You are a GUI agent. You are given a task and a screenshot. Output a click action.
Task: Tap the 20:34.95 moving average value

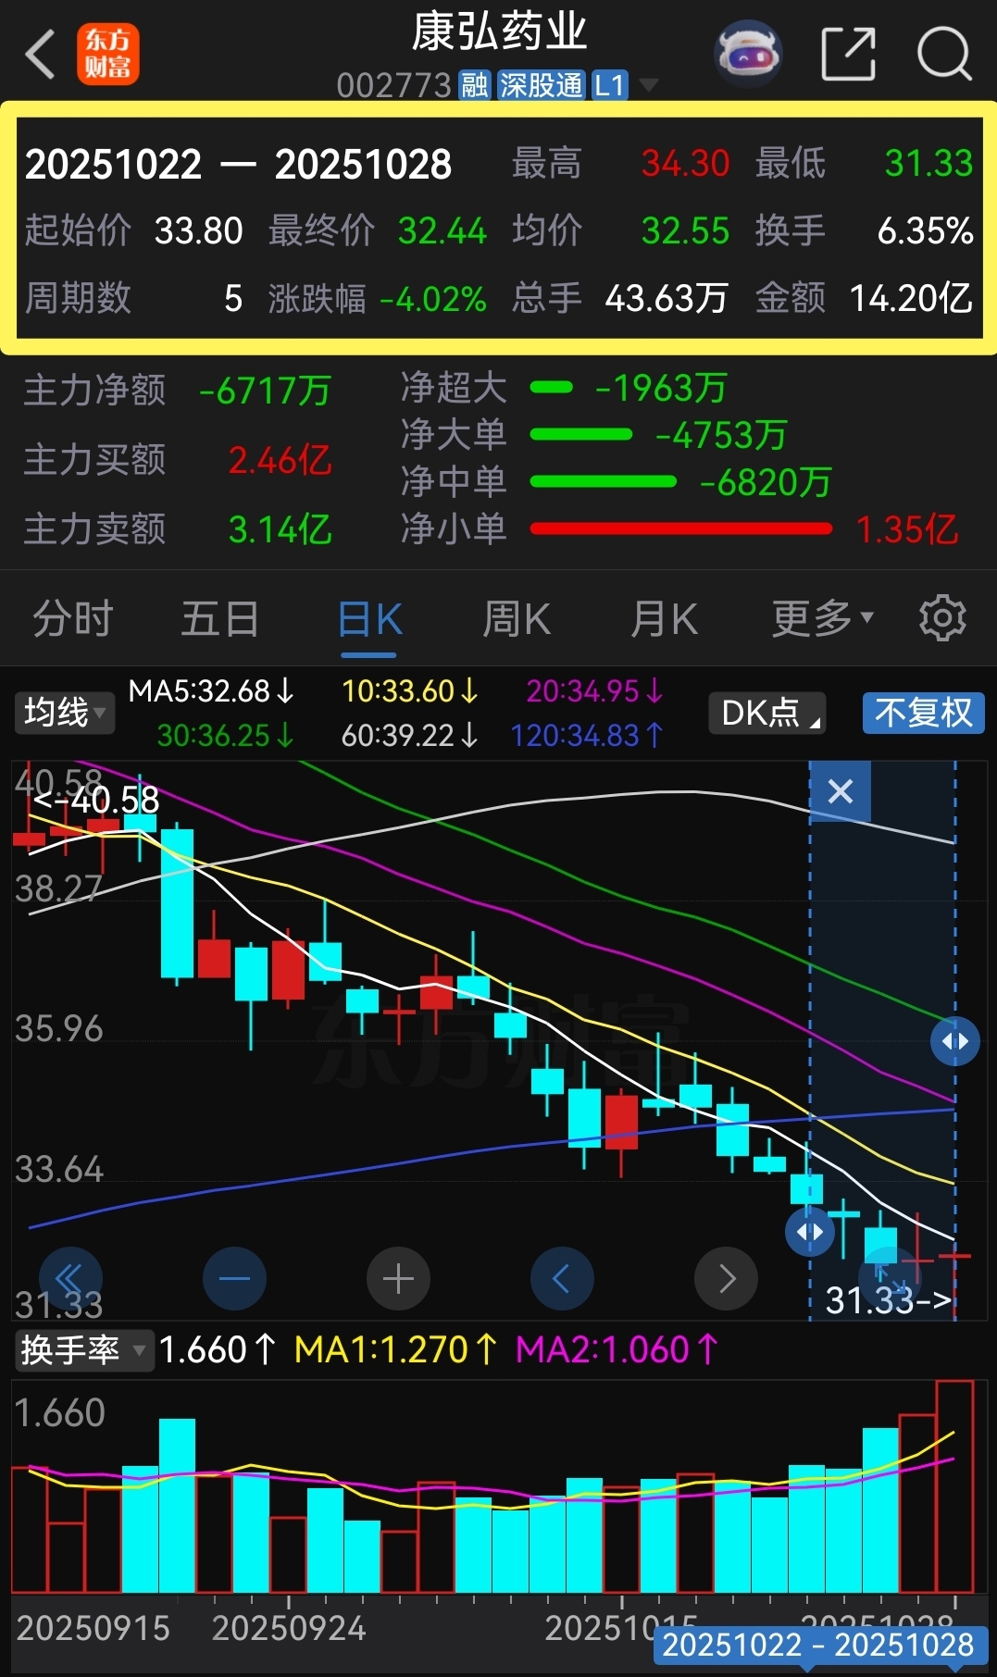click(x=595, y=691)
